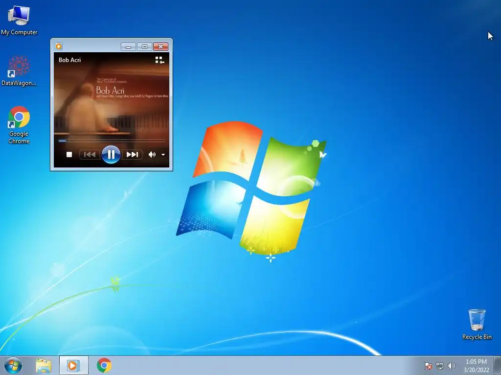This screenshot has width=501, height=375.
Task: Minimize the Media Player window
Action: tap(129, 47)
